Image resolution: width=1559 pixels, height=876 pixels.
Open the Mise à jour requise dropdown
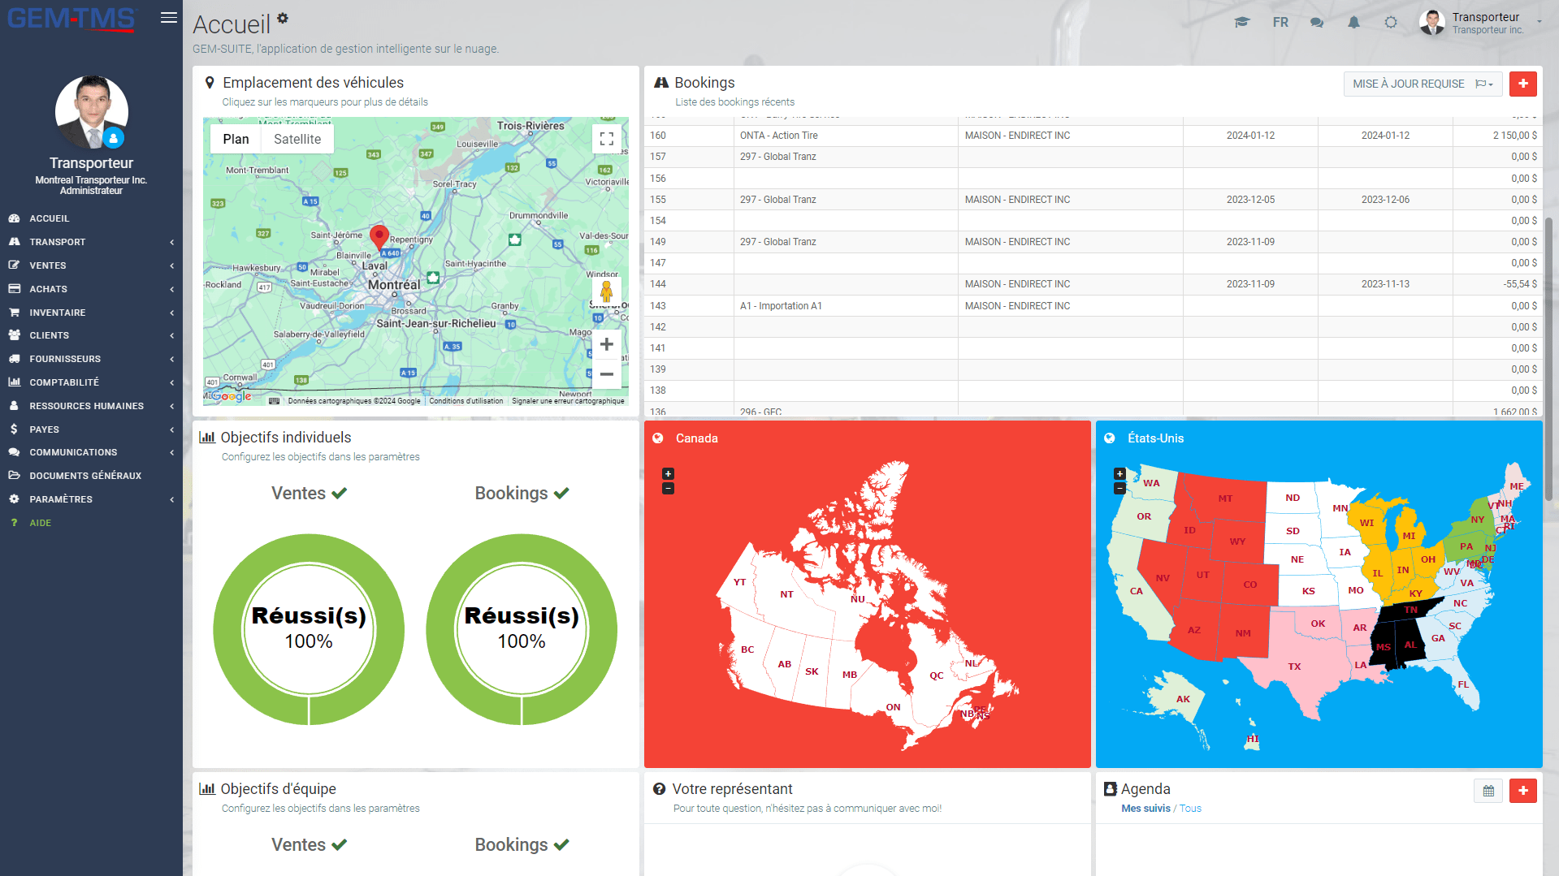tap(1423, 84)
